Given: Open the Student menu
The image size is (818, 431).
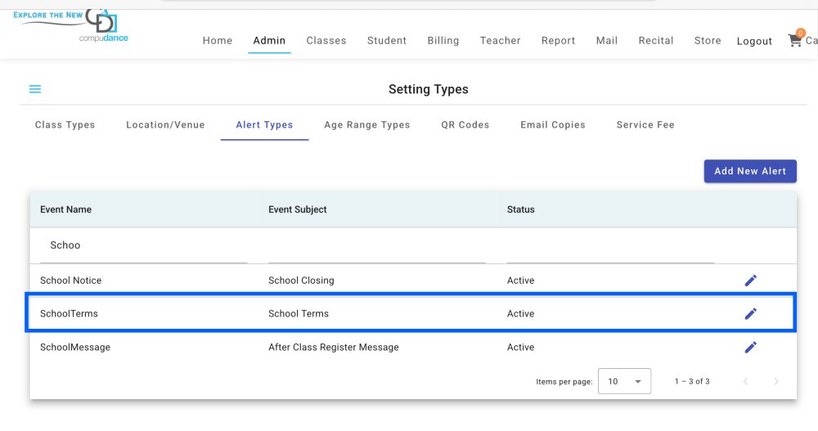Looking at the screenshot, I should coord(387,41).
